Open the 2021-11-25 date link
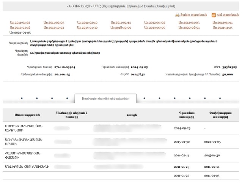Viewport: 242px width, 183px height. click(x=222, y=28)
